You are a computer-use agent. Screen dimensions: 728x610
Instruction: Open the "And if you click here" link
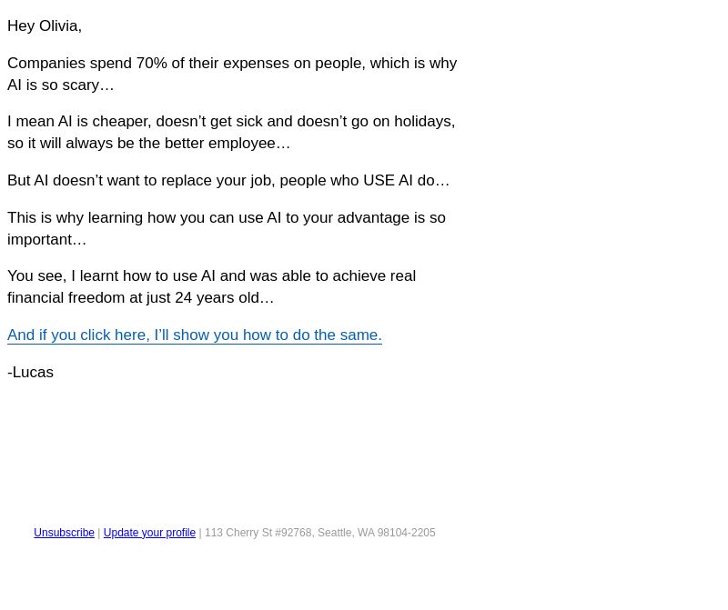(195, 335)
